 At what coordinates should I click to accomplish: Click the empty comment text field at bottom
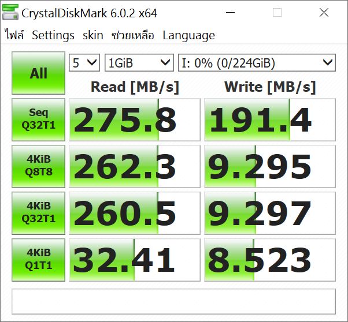coord(173,301)
